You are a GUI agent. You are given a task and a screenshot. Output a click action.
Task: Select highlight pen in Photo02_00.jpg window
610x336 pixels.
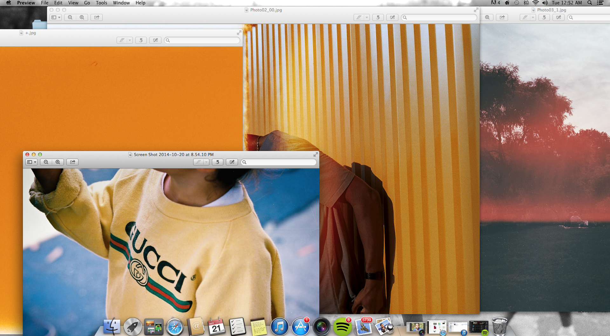click(359, 17)
